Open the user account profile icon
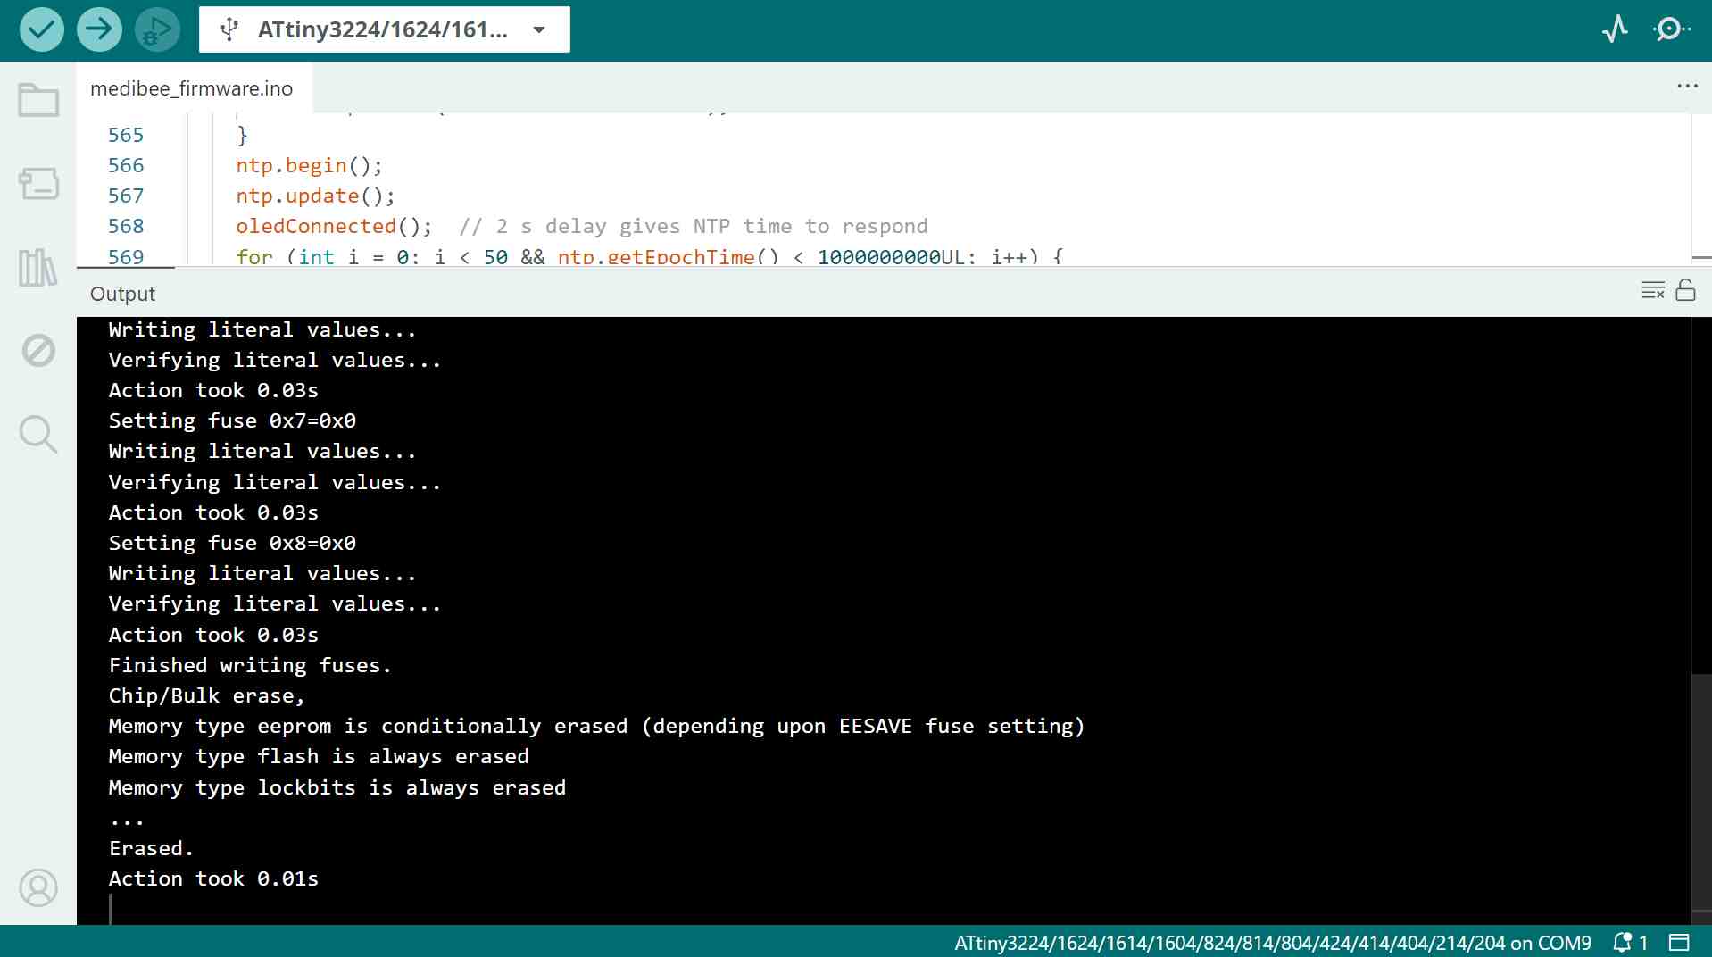This screenshot has width=1712, height=957. pos(38,888)
